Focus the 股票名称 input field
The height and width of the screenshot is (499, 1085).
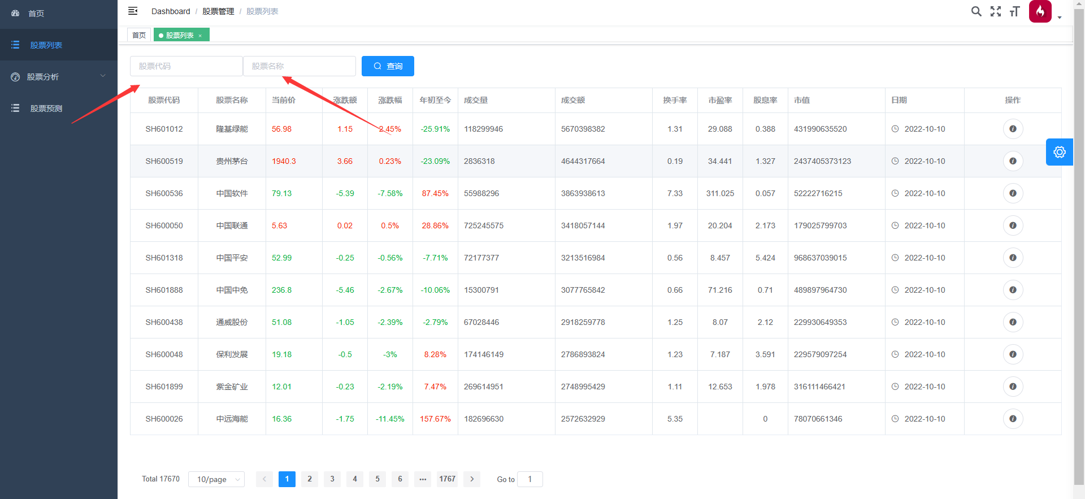click(300, 66)
